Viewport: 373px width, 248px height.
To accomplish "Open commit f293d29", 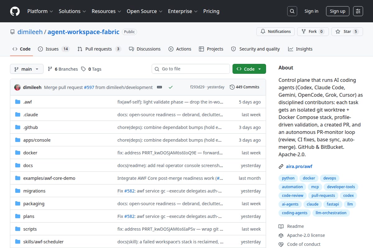I will 197,87.
